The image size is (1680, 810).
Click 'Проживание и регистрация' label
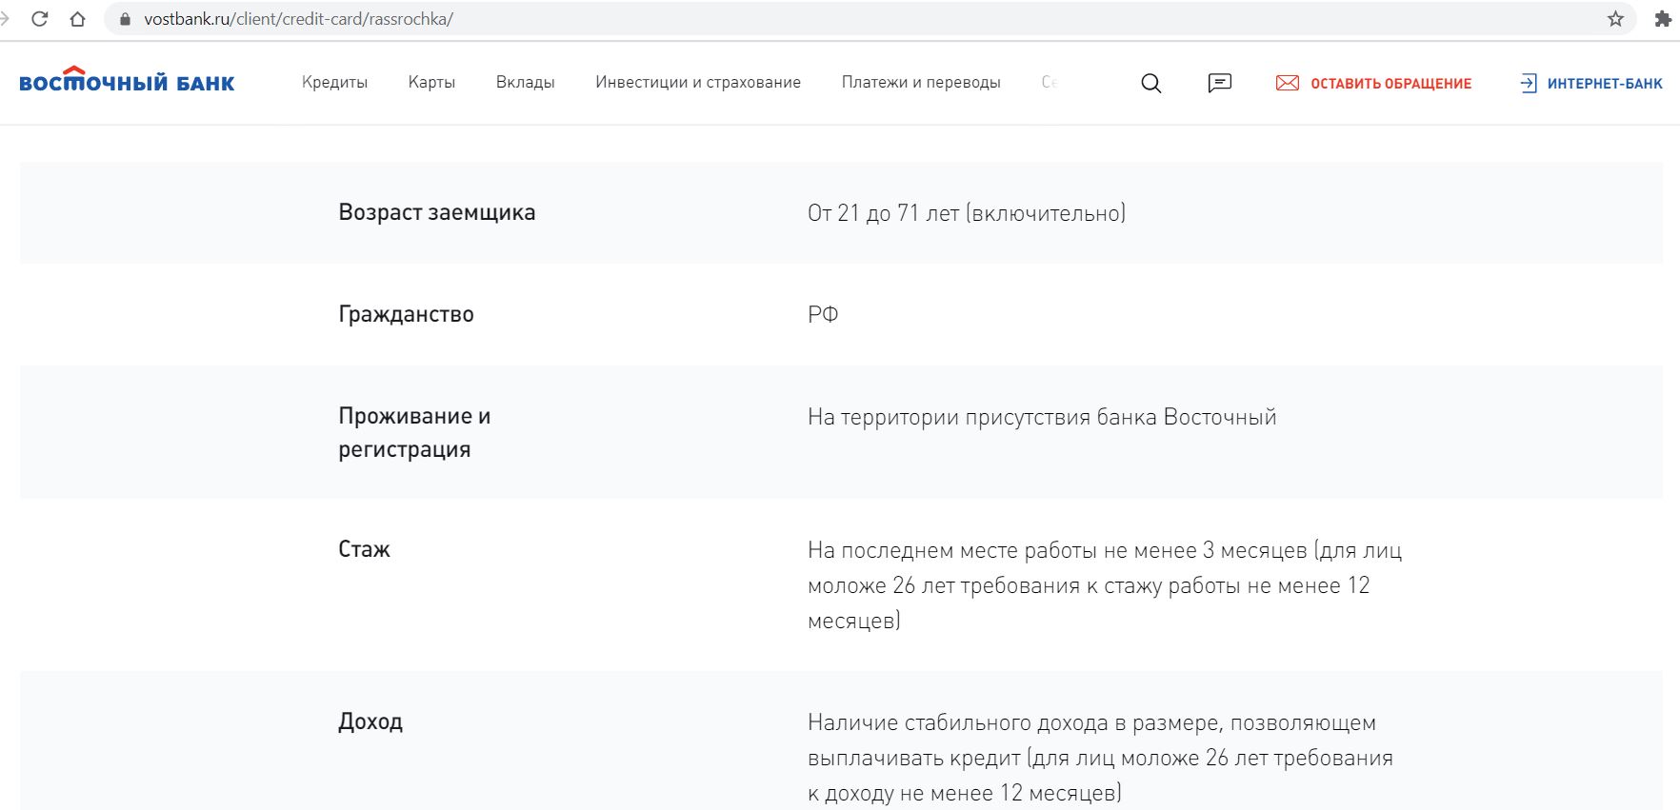414,432
